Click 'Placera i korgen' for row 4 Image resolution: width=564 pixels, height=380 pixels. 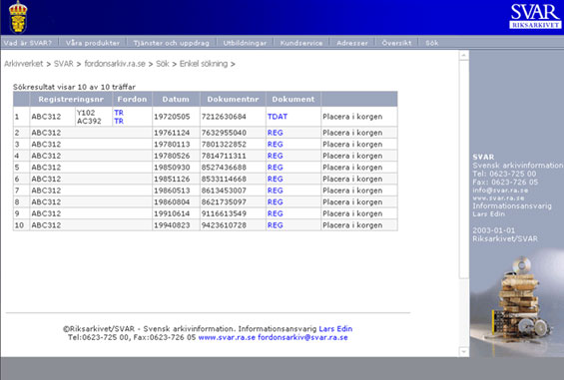[352, 156]
